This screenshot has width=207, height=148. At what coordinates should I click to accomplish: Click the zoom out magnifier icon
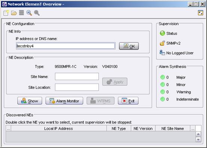[29, 13]
